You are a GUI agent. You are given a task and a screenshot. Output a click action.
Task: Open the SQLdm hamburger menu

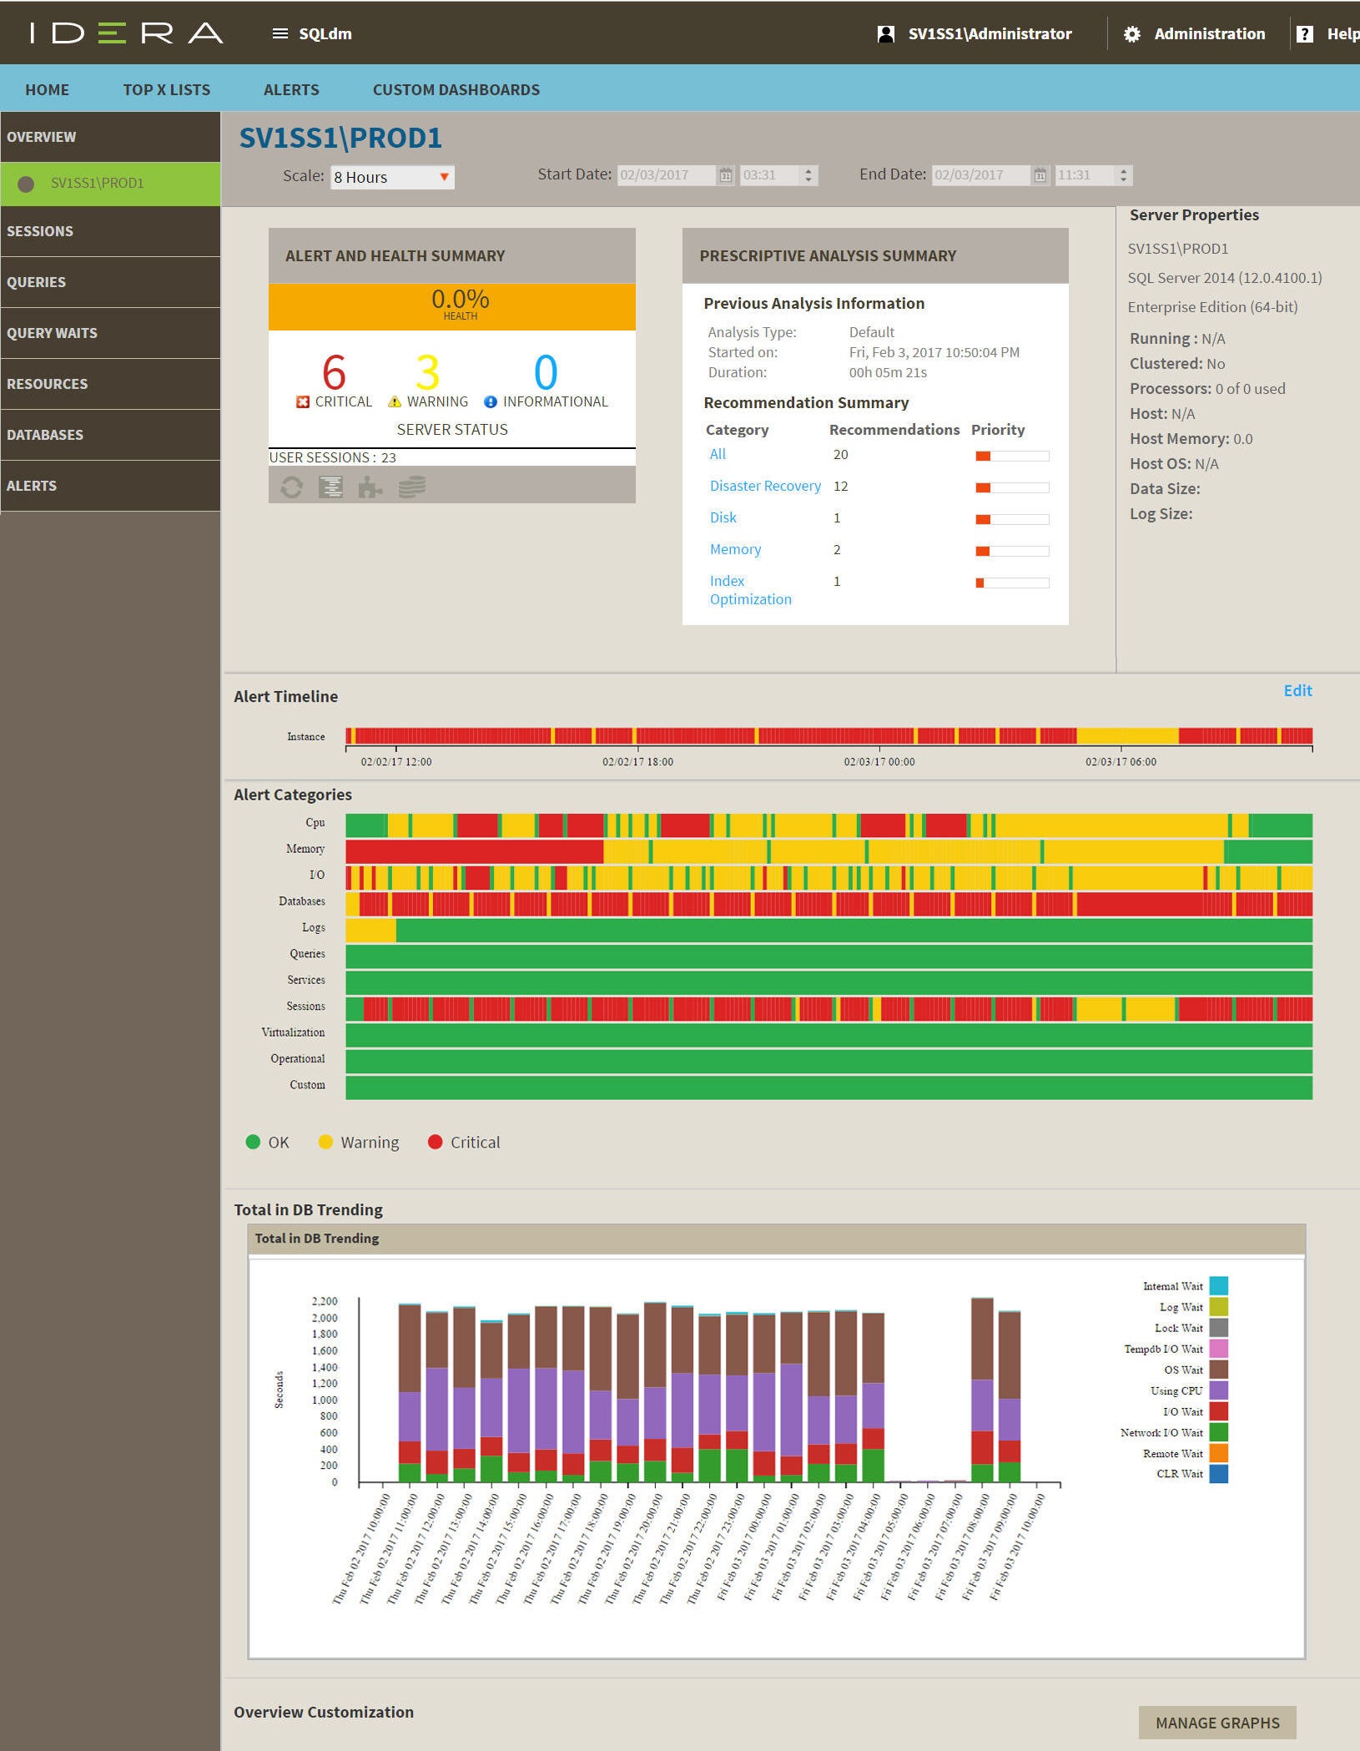click(x=280, y=34)
